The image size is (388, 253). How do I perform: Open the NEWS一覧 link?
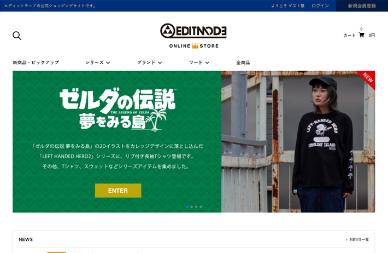(x=359, y=239)
